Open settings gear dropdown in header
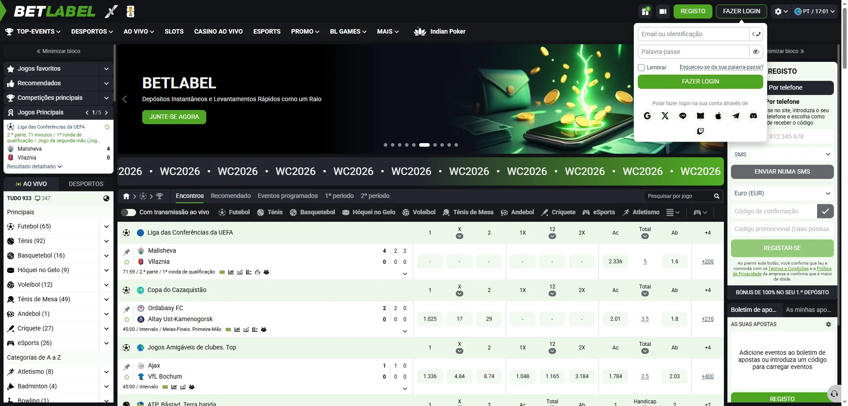 (781, 11)
